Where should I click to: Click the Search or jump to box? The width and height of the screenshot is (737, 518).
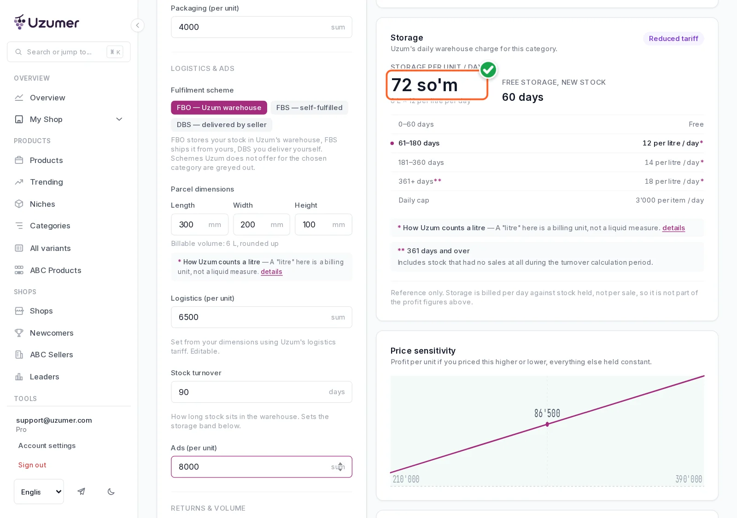[69, 52]
